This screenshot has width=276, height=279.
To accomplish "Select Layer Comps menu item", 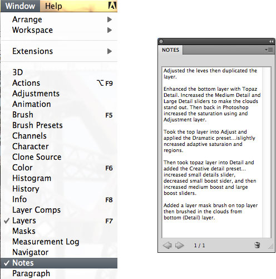I will coord(59,210).
